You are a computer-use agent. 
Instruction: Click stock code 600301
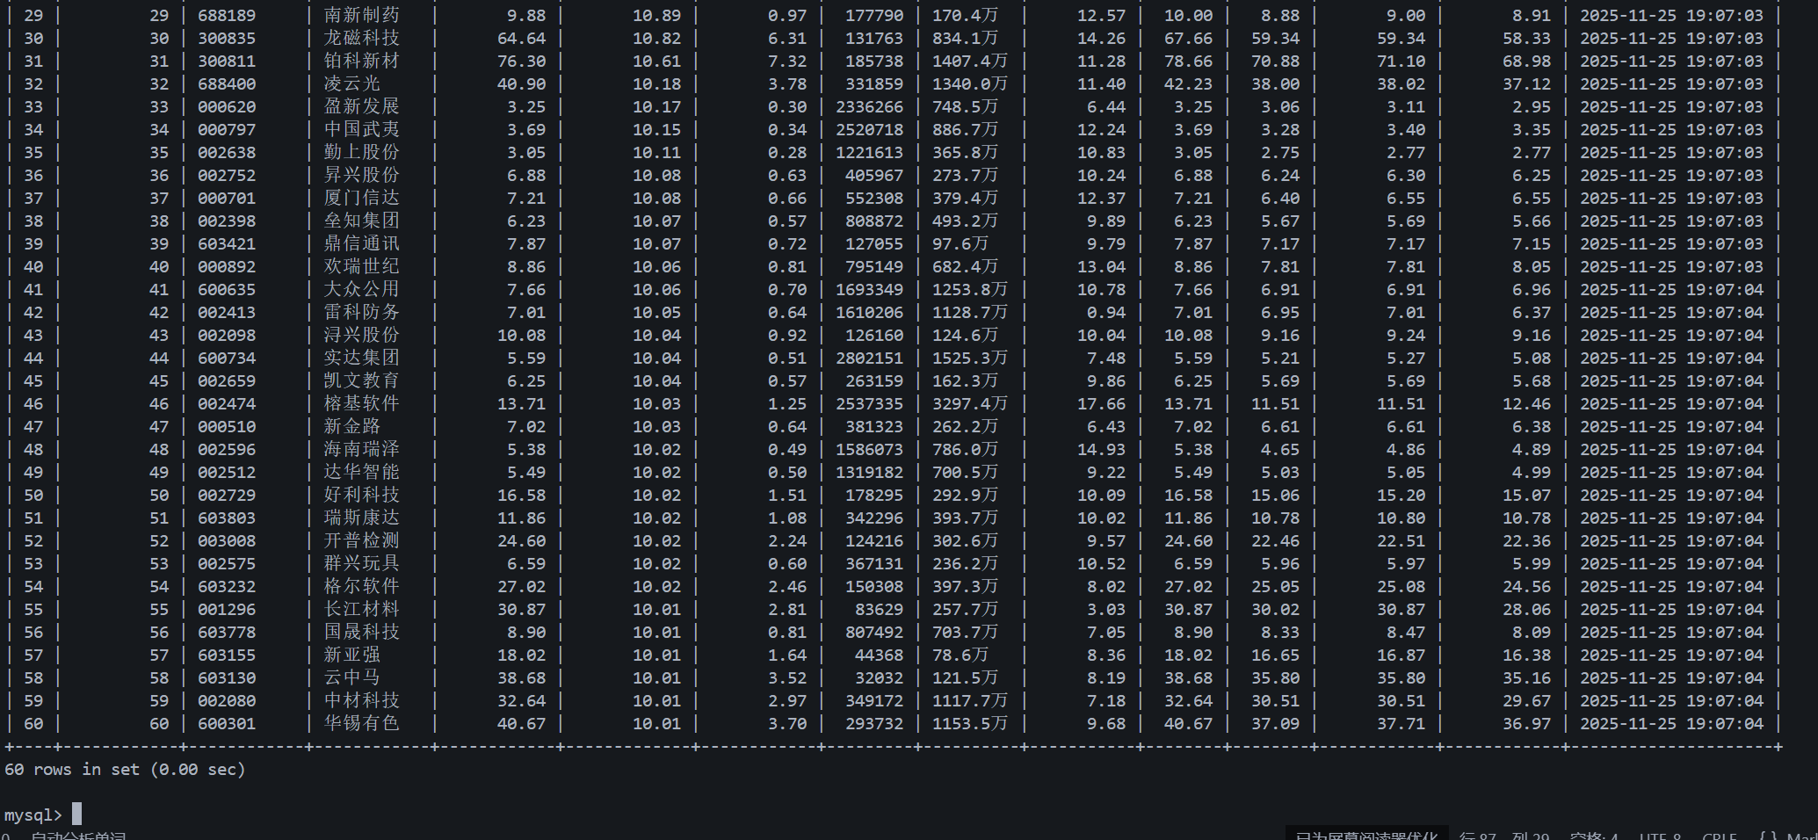(227, 724)
